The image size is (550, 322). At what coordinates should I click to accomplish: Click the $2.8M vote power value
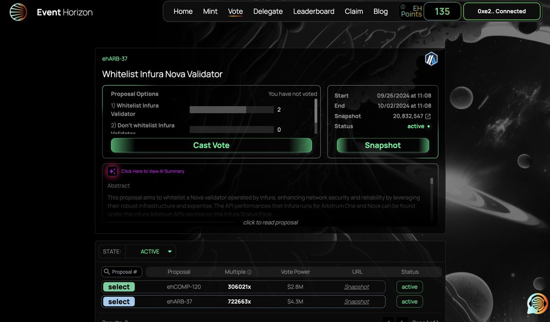coord(295,287)
